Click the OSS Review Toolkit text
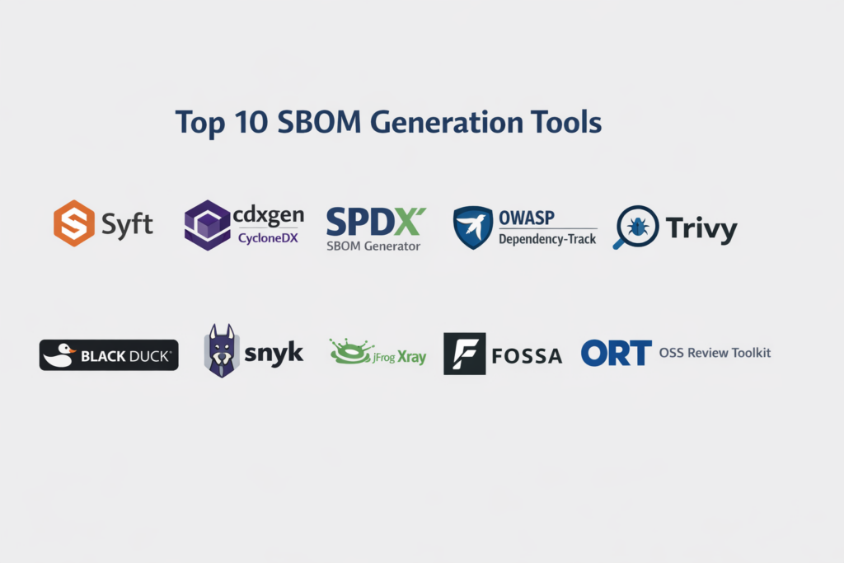The height and width of the screenshot is (563, 844). [715, 353]
